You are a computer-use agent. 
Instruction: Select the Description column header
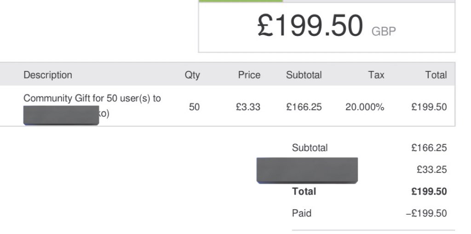pos(48,75)
